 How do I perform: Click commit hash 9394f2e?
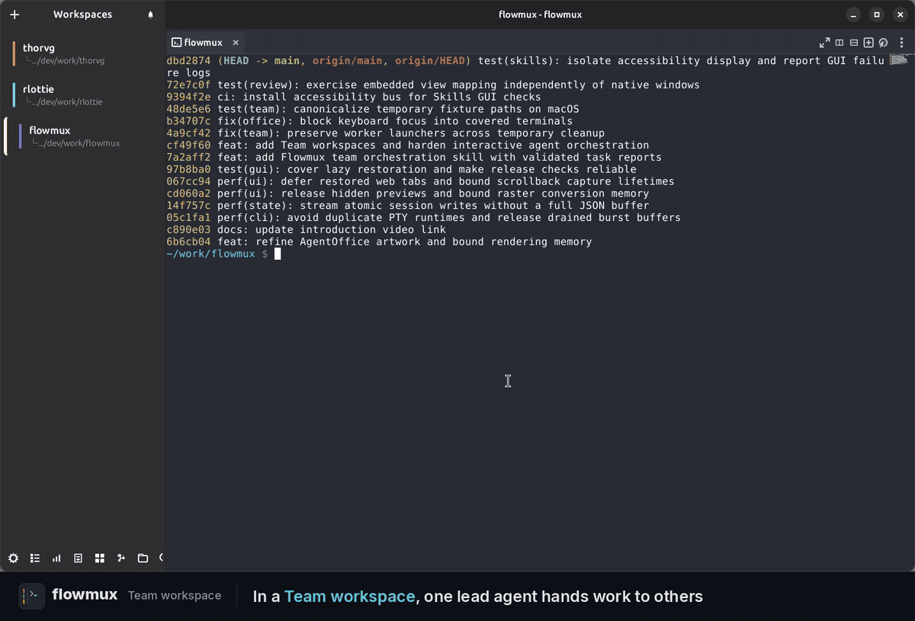point(188,97)
